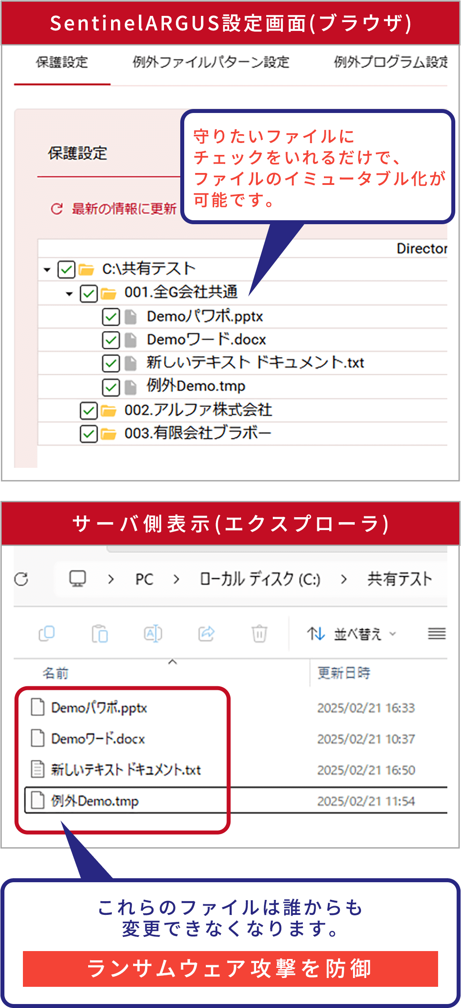Click the 001.全G会社共通 folder icon
The width and height of the screenshot is (461, 1008).
(x=108, y=293)
